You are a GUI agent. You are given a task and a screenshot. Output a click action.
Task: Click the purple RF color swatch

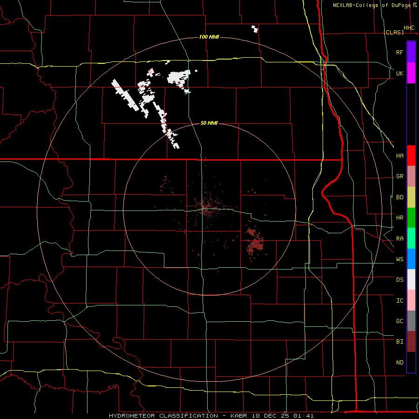(x=411, y=52)
